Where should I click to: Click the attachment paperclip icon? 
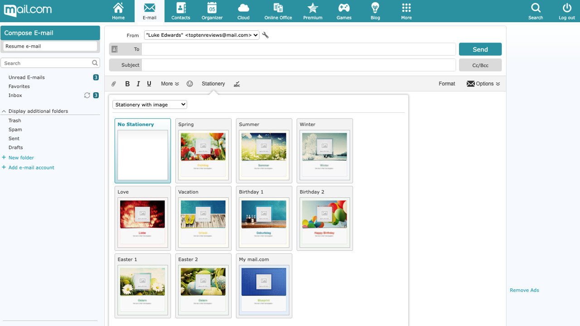[114, 84]
